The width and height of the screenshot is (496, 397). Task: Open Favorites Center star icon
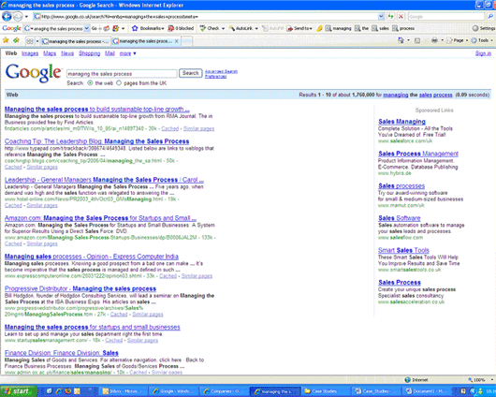coord(6,40)
